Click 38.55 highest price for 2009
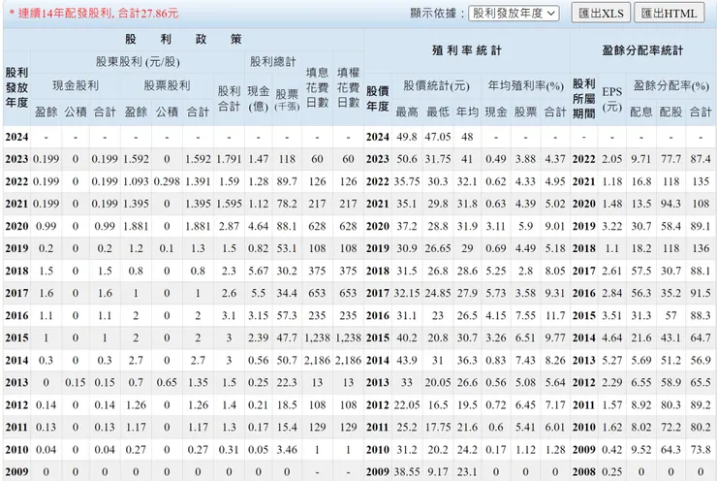The width and height of the screenshot is (717, 481). pos(407,471)
